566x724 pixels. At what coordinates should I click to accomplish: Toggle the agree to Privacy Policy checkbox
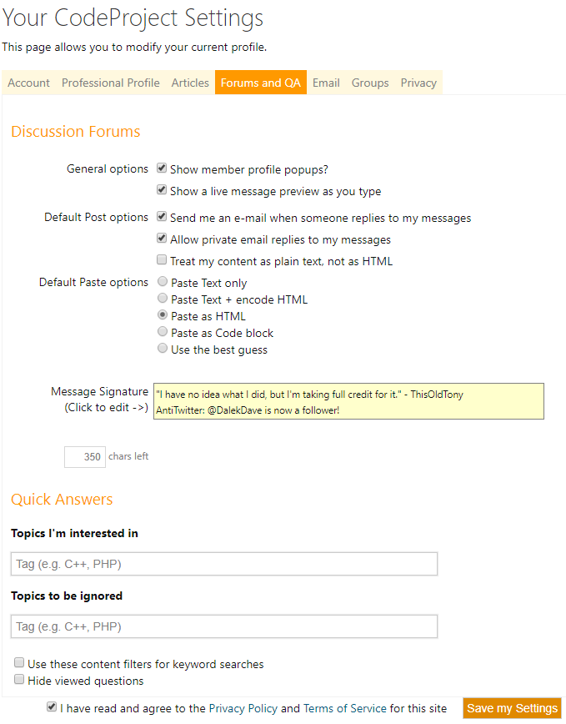[x=52, y=707]
